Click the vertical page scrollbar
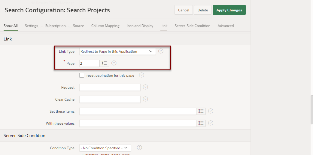 (311, 109)
